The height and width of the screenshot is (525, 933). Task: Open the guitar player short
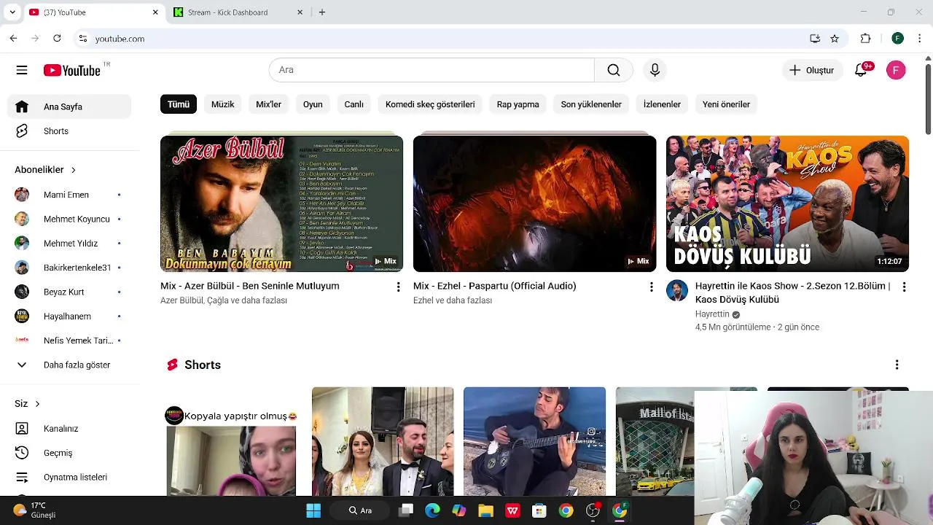click(x=534, y=442)
